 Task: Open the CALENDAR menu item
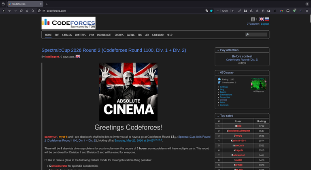(x=158, y=35)
